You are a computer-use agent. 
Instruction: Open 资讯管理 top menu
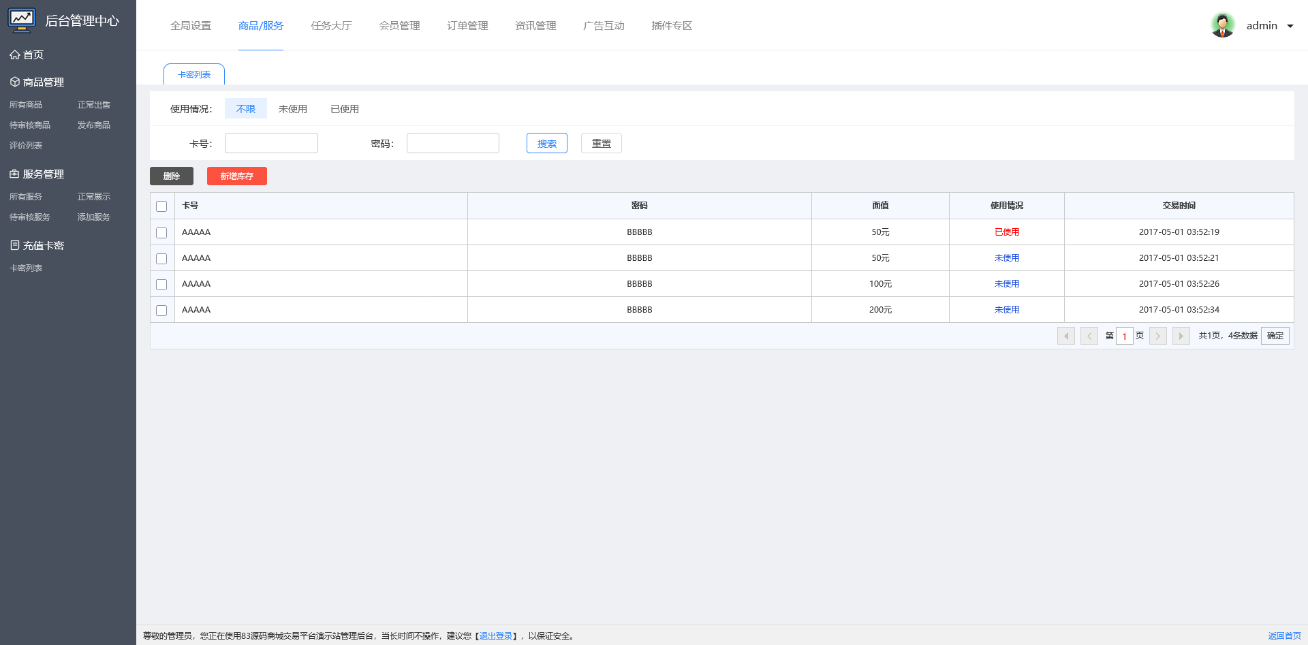[535, 26]
